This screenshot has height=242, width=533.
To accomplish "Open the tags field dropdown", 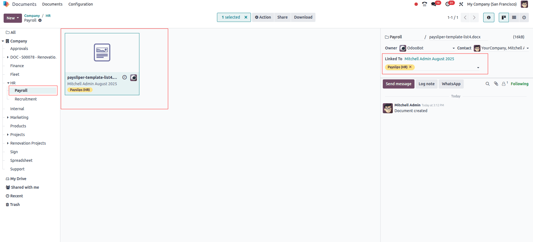I will (478, 68).
